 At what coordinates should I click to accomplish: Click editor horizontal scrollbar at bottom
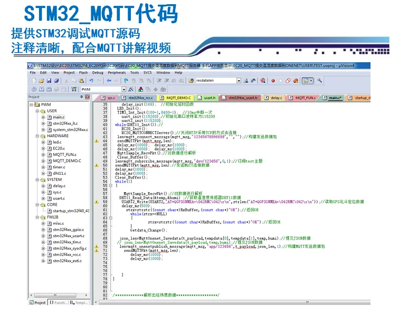234,302
